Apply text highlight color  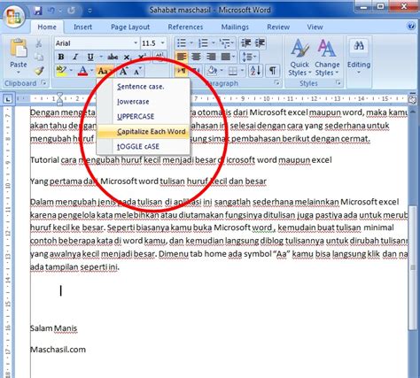[x=61, y=71]
